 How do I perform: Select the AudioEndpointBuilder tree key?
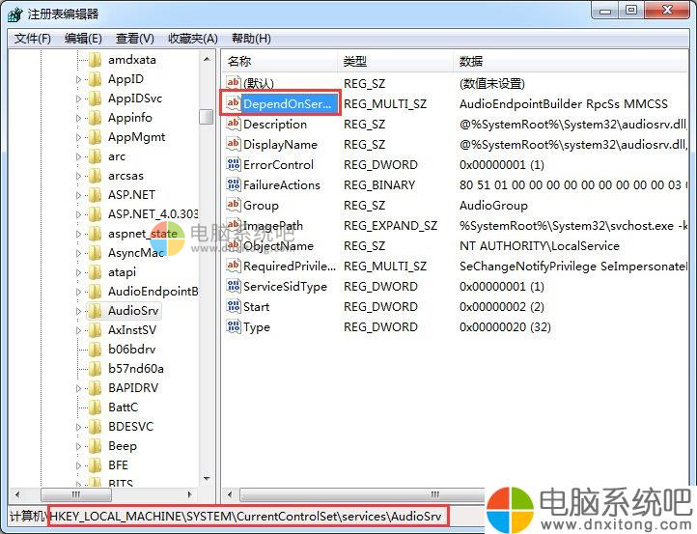(x=153, y=292)
